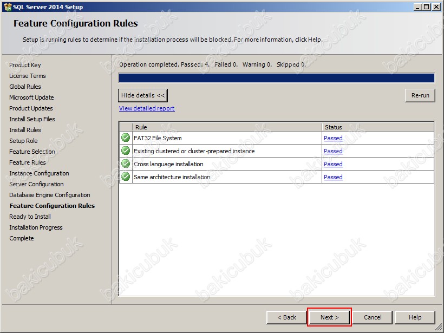Go to the next setup step

click(329, 317)
